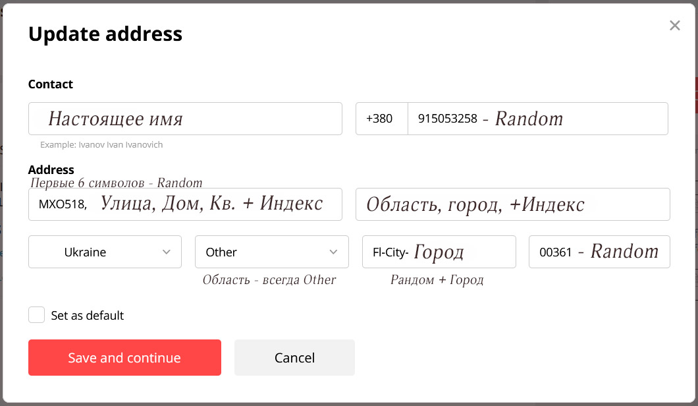Screen dimensions: 698x406
Task: Open the Ukraine country dropdown
Action: point(105,252)
